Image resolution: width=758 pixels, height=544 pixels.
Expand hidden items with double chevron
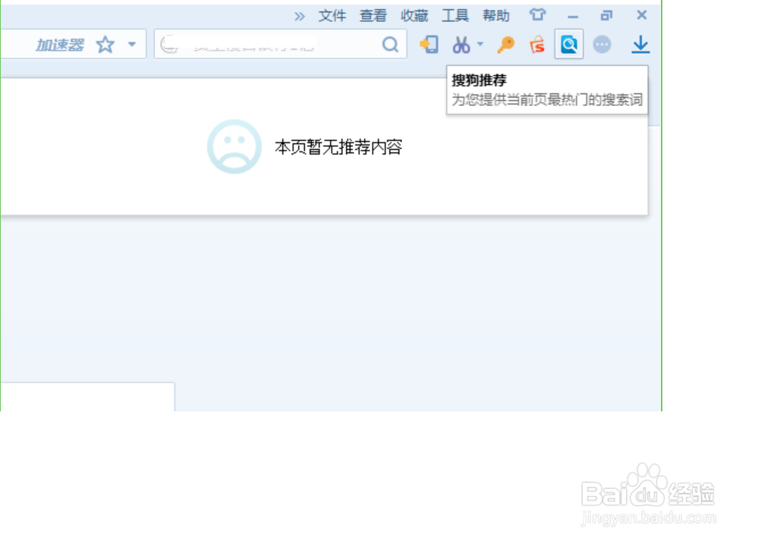pyautogui.click(x=300, y=17)
